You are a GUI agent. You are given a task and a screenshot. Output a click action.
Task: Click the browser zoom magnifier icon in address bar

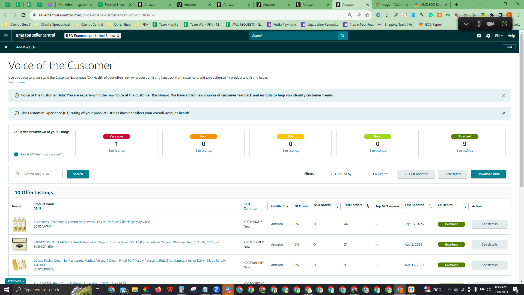point(350,15)
